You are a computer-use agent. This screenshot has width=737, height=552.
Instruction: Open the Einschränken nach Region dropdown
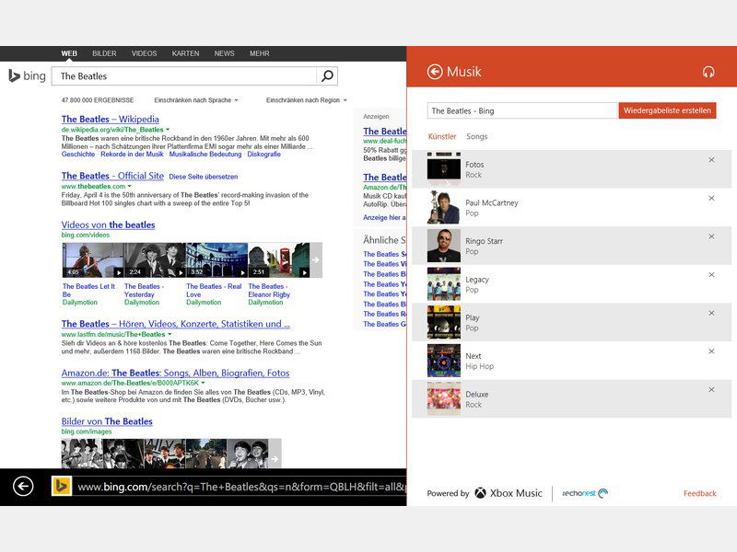pos(307,100)
